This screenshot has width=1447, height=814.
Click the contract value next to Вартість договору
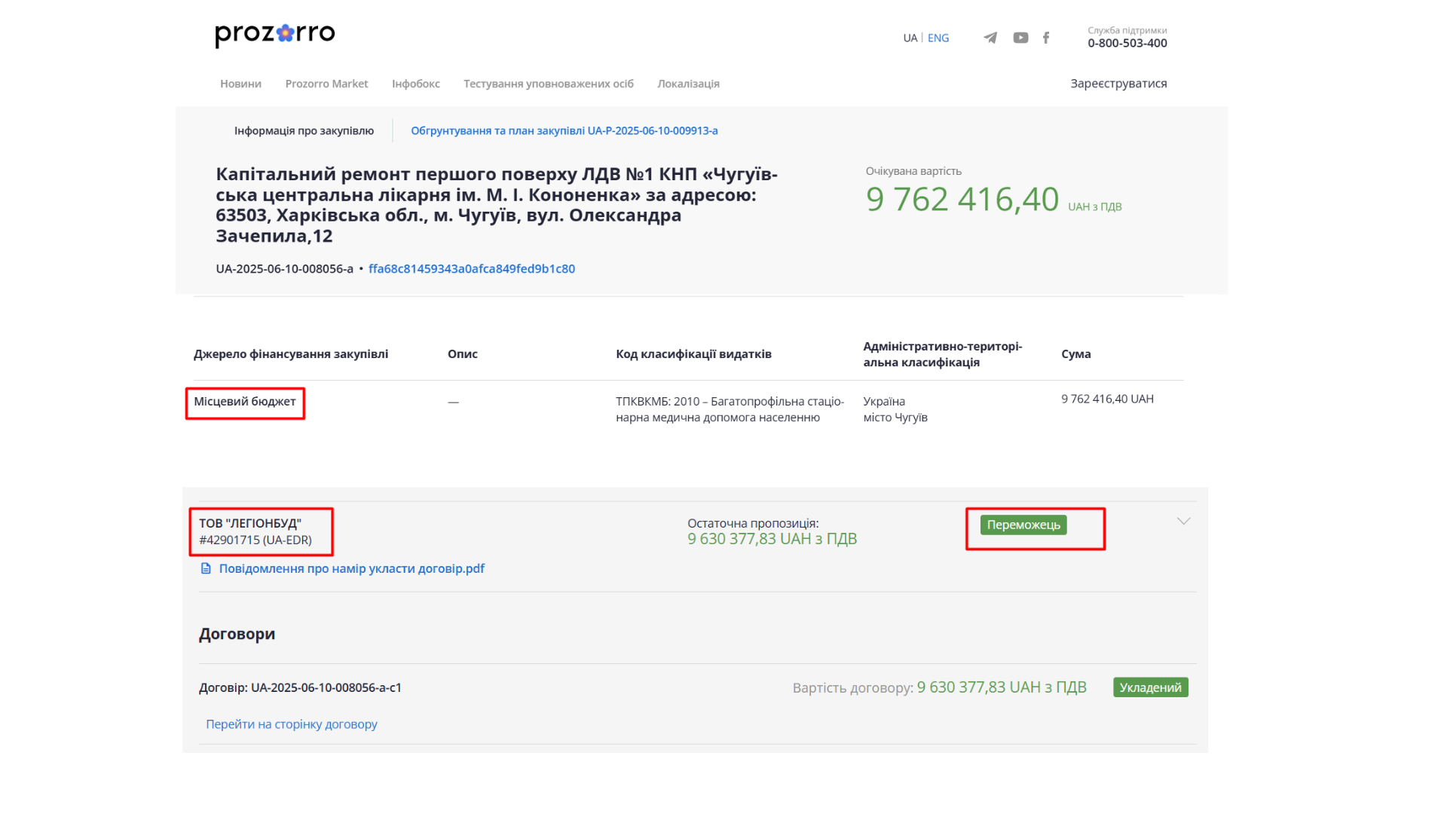tap(1002, 687)
